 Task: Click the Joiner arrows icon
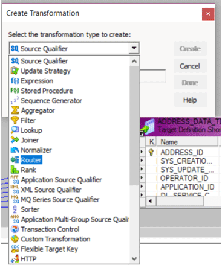pyautogui.click(x=15, y=140)
